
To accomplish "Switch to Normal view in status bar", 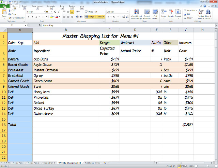I will pyautogui.click(x=179, y=166).
